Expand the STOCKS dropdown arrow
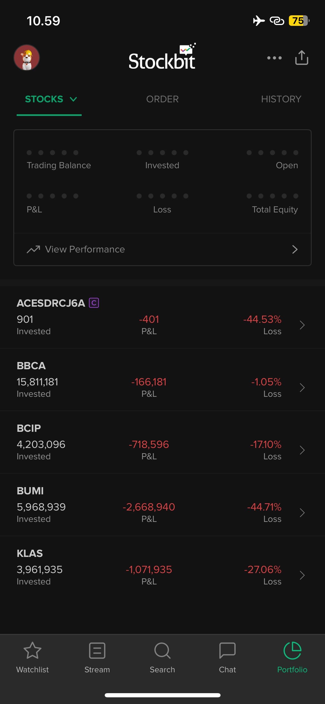This screenshot has height=704, width=325. (x=73, y=99)
